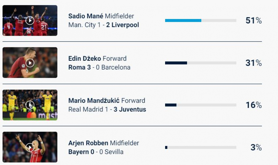Open the Juventus players thumbnail image
Screen dimensions: 278x165
pos(30,105)
